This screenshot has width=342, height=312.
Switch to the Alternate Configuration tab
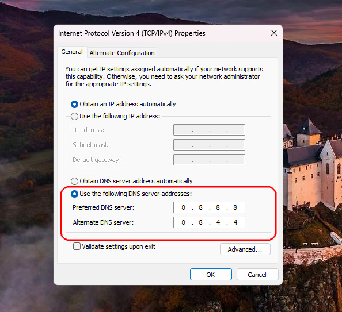[x=122, y=53]
